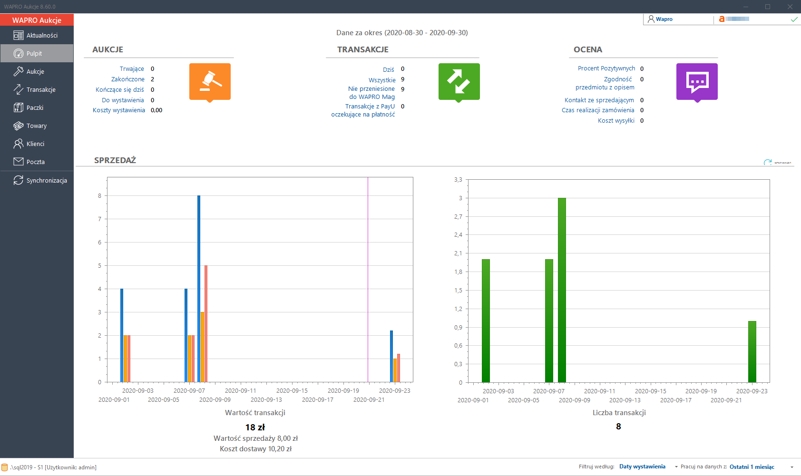Image resolution: width=801 pixels, height=476 pixels.
Task: Click the Wartość sprzedaży 8,00 zł text
Action: tap(255, 438)
